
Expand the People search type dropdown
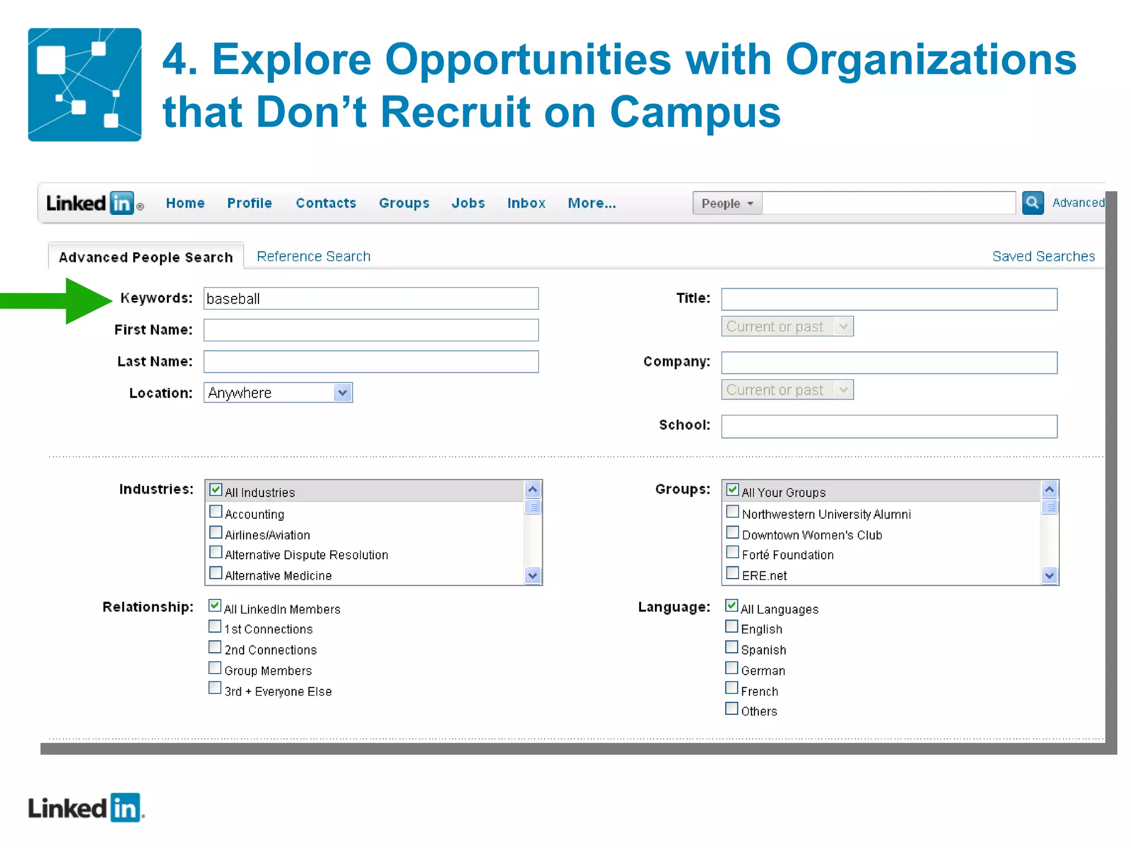pyautogui.click(x=727, y=203)
